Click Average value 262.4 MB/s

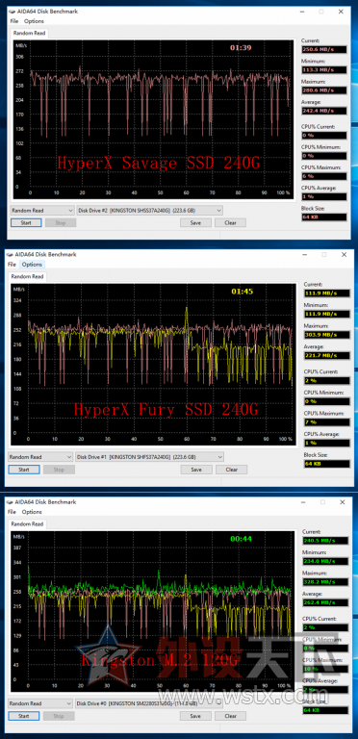click(x=326, y=602)
